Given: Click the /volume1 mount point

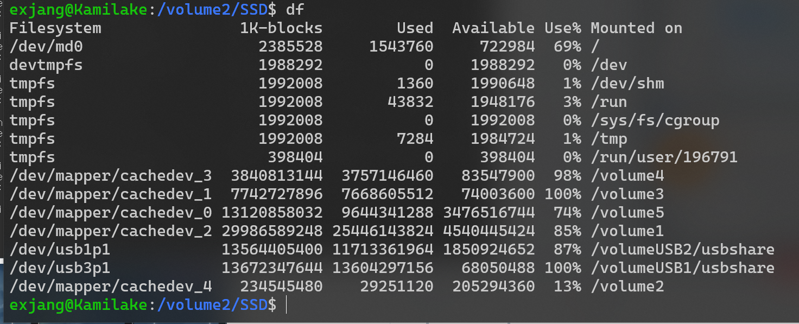Looking at the screenshot, I should pyautogui.click(x=627, y=231).
